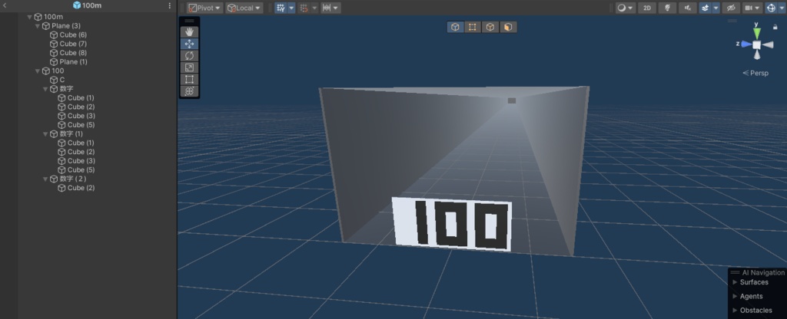Open the gizmos options dropdown arrow
Image resolution: width=787 pixels, height=319 pixels.
pyautogui.click(x=782, y=8)
